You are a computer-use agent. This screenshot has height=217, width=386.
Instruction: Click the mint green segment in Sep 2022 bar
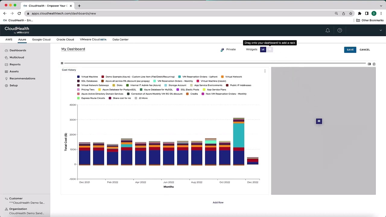210,142
